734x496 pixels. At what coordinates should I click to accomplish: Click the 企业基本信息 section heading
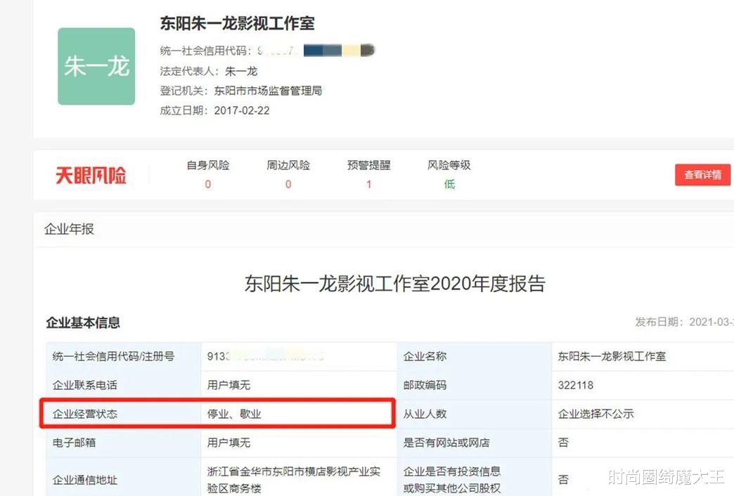pyautogui.click(x=84, y=322)
